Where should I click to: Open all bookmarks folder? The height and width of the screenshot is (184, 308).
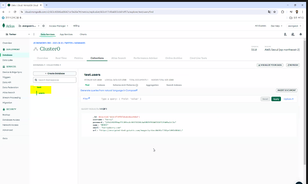click(297, 18)
